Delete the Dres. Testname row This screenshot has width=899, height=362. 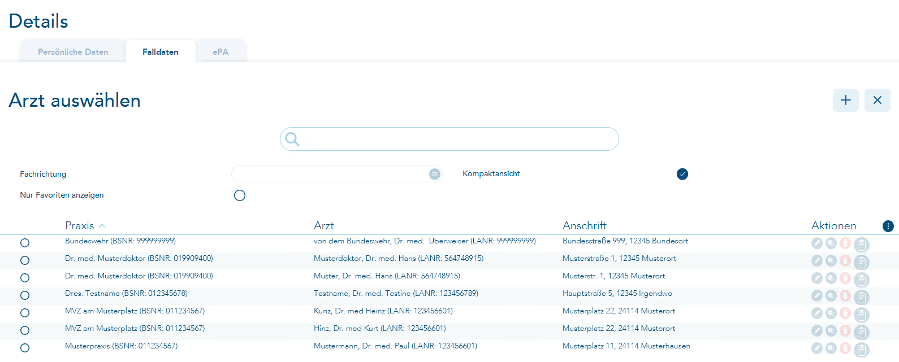coord(845,295)
